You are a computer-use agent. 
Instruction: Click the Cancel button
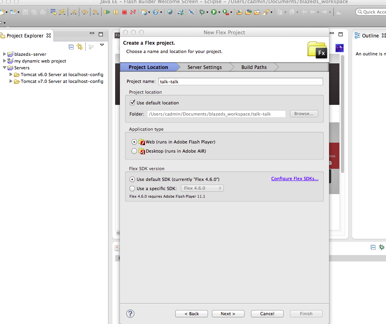click(x=267, y=314)
